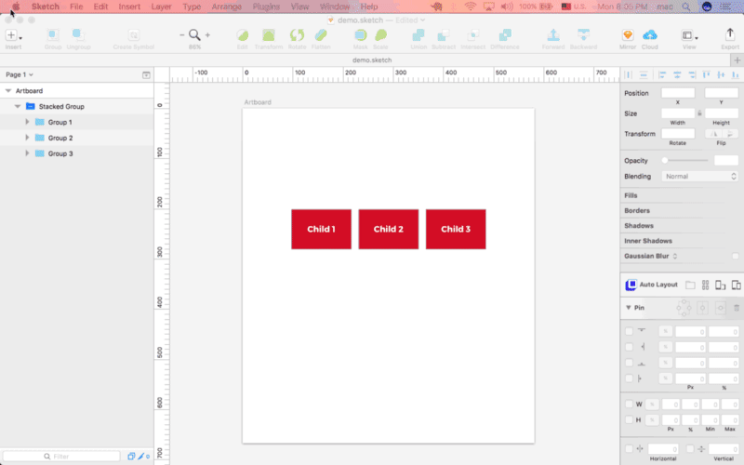Toggle percent for top pin row
The height and width of the screenshot is (465, 744).
(665, 331)
